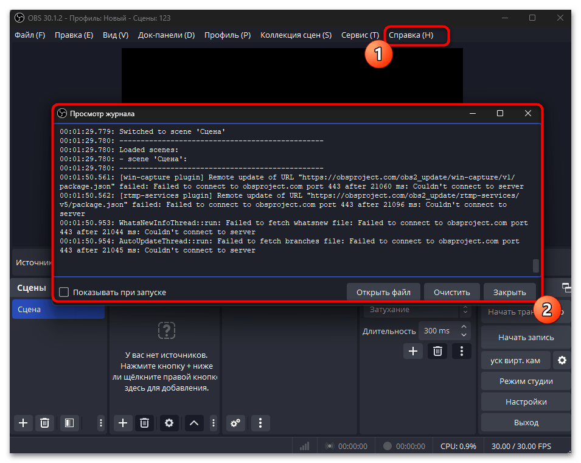
Task: Maximize the Просмотр журнала window
Action: coord(500,113)
